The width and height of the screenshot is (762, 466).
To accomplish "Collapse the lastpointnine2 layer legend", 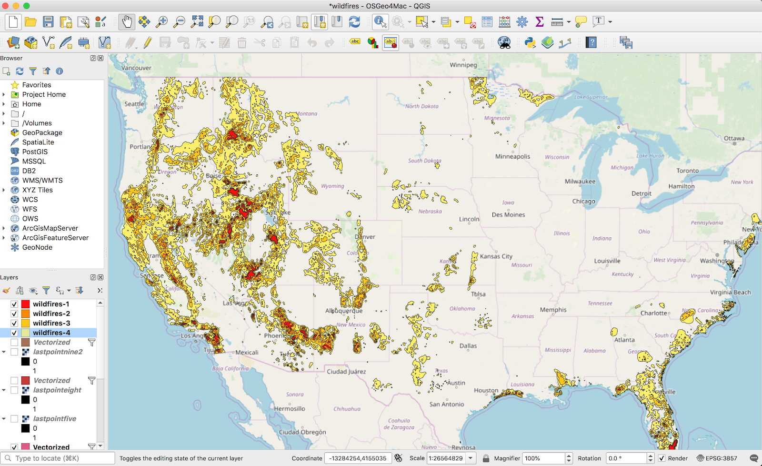I will (x=4, y=352).
